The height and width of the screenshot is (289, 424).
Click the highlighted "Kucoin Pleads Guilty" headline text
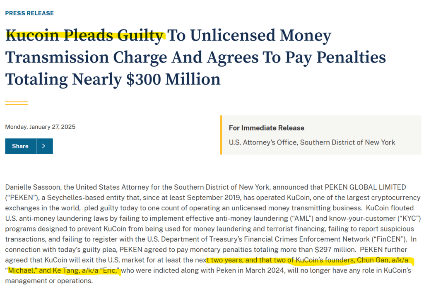coord(84,36)
